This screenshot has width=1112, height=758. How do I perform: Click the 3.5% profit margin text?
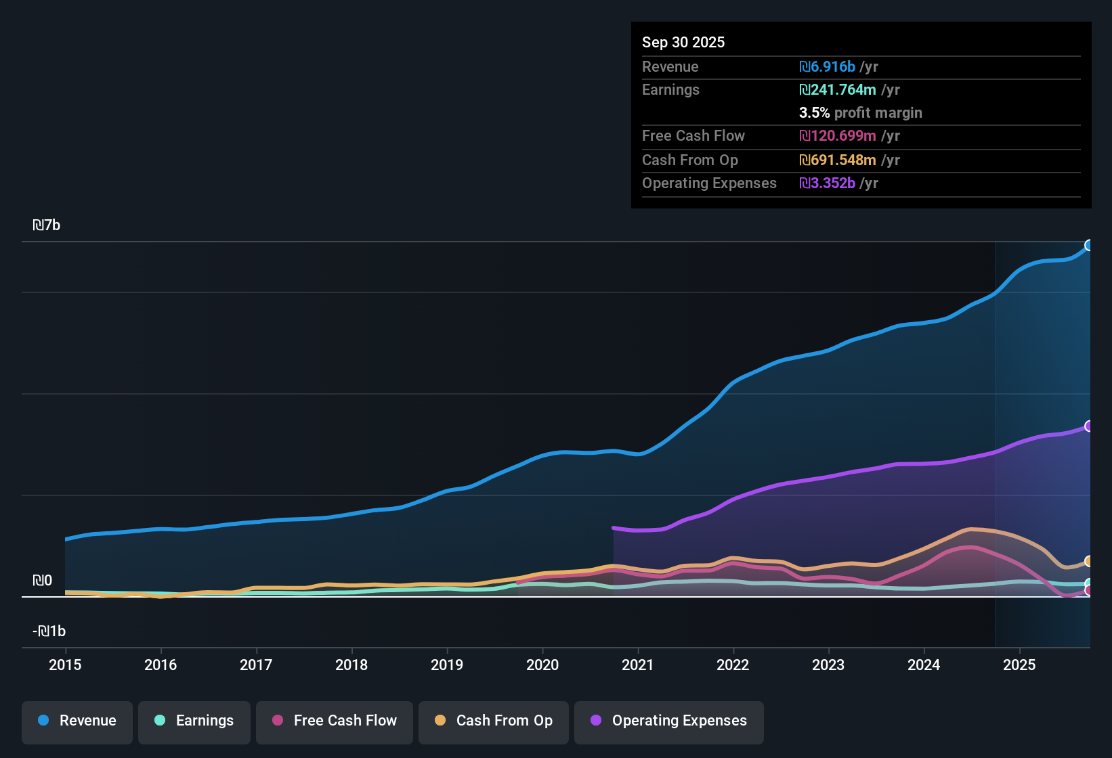point(861,113)
